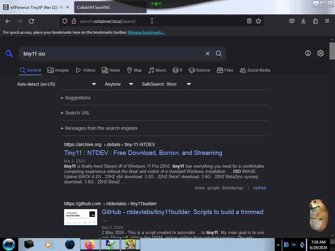Screen dimensions: 335x251
Task: Open the Firefox hamburger menu
Action: (327, 21)
